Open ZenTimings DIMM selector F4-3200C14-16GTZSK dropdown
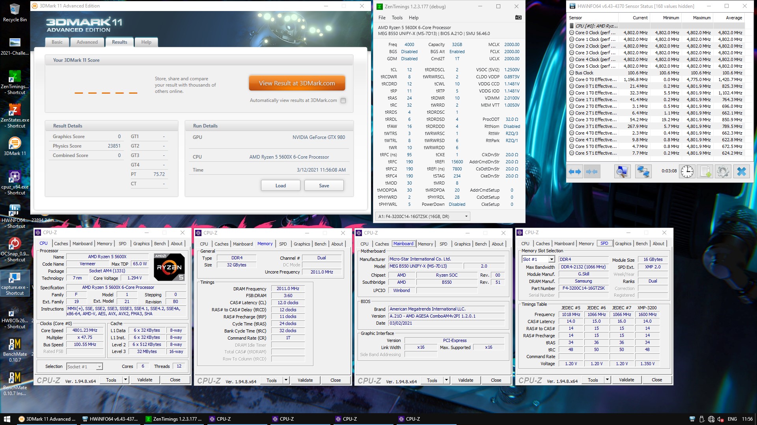Screen dimensions: 757x425 pyautogui.click(x=423, y=216)
